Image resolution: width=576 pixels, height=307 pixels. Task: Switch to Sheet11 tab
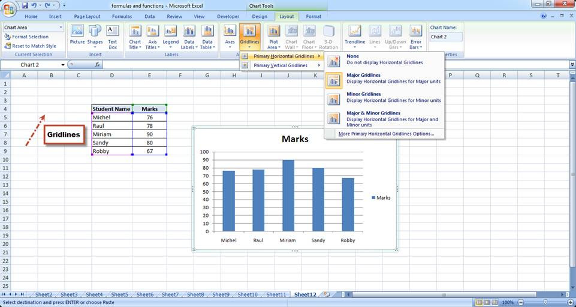click(276, 294)
